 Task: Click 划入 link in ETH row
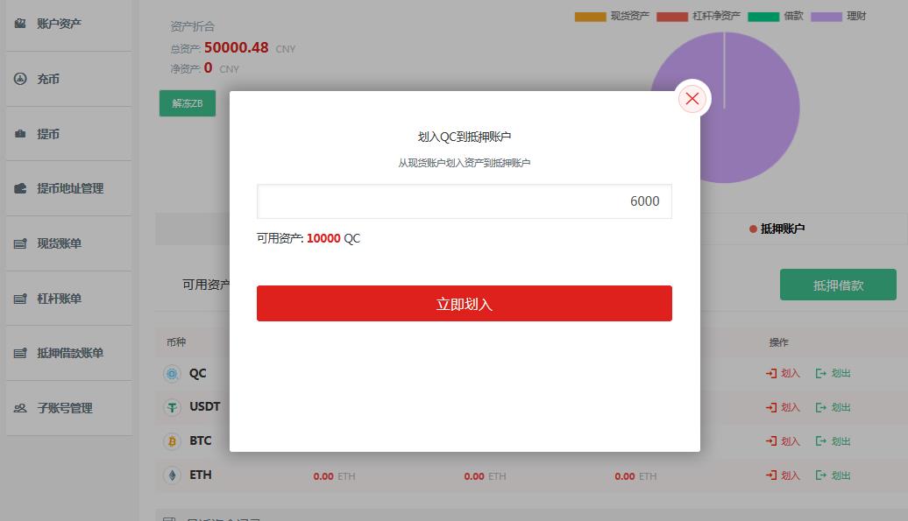(x=783, y=475)
